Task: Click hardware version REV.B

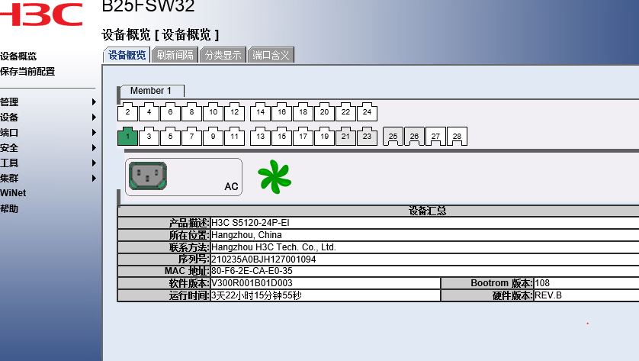Action: (548, 295)
